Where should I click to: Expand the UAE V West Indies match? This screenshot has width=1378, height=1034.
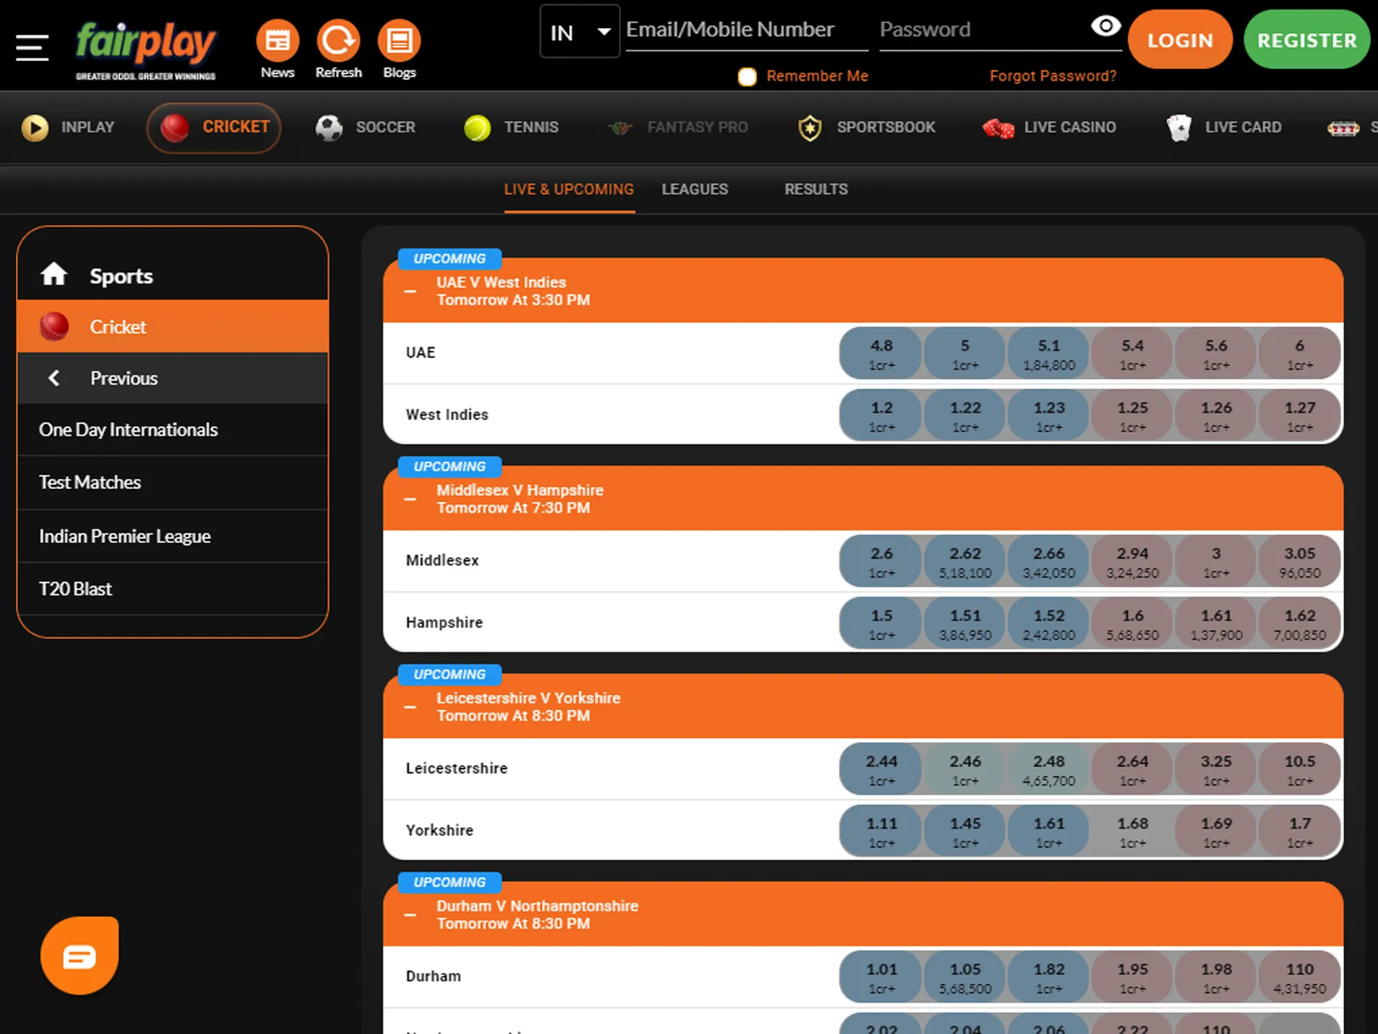click(410, 291)
